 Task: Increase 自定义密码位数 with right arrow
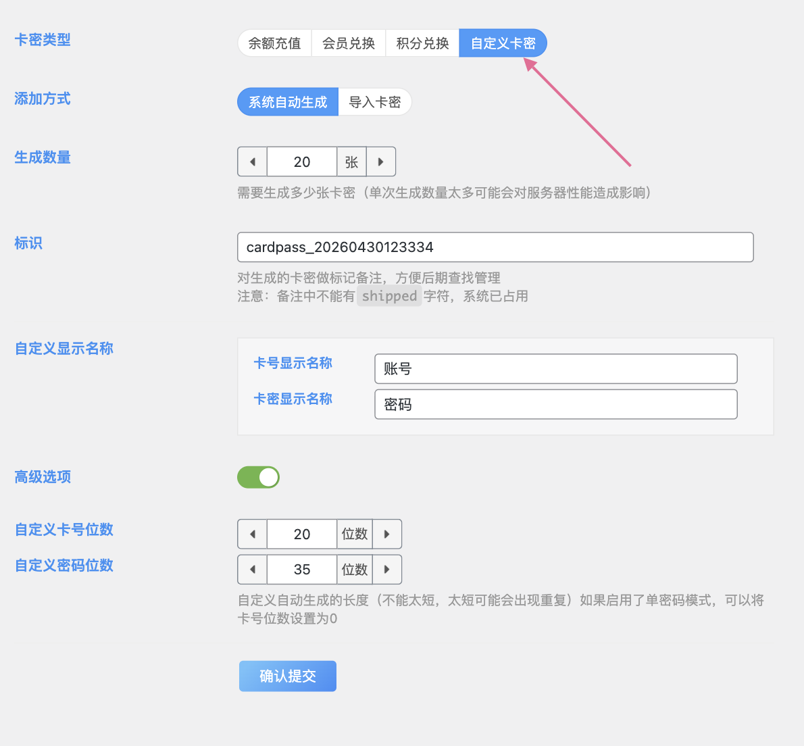tap(387, 570)
